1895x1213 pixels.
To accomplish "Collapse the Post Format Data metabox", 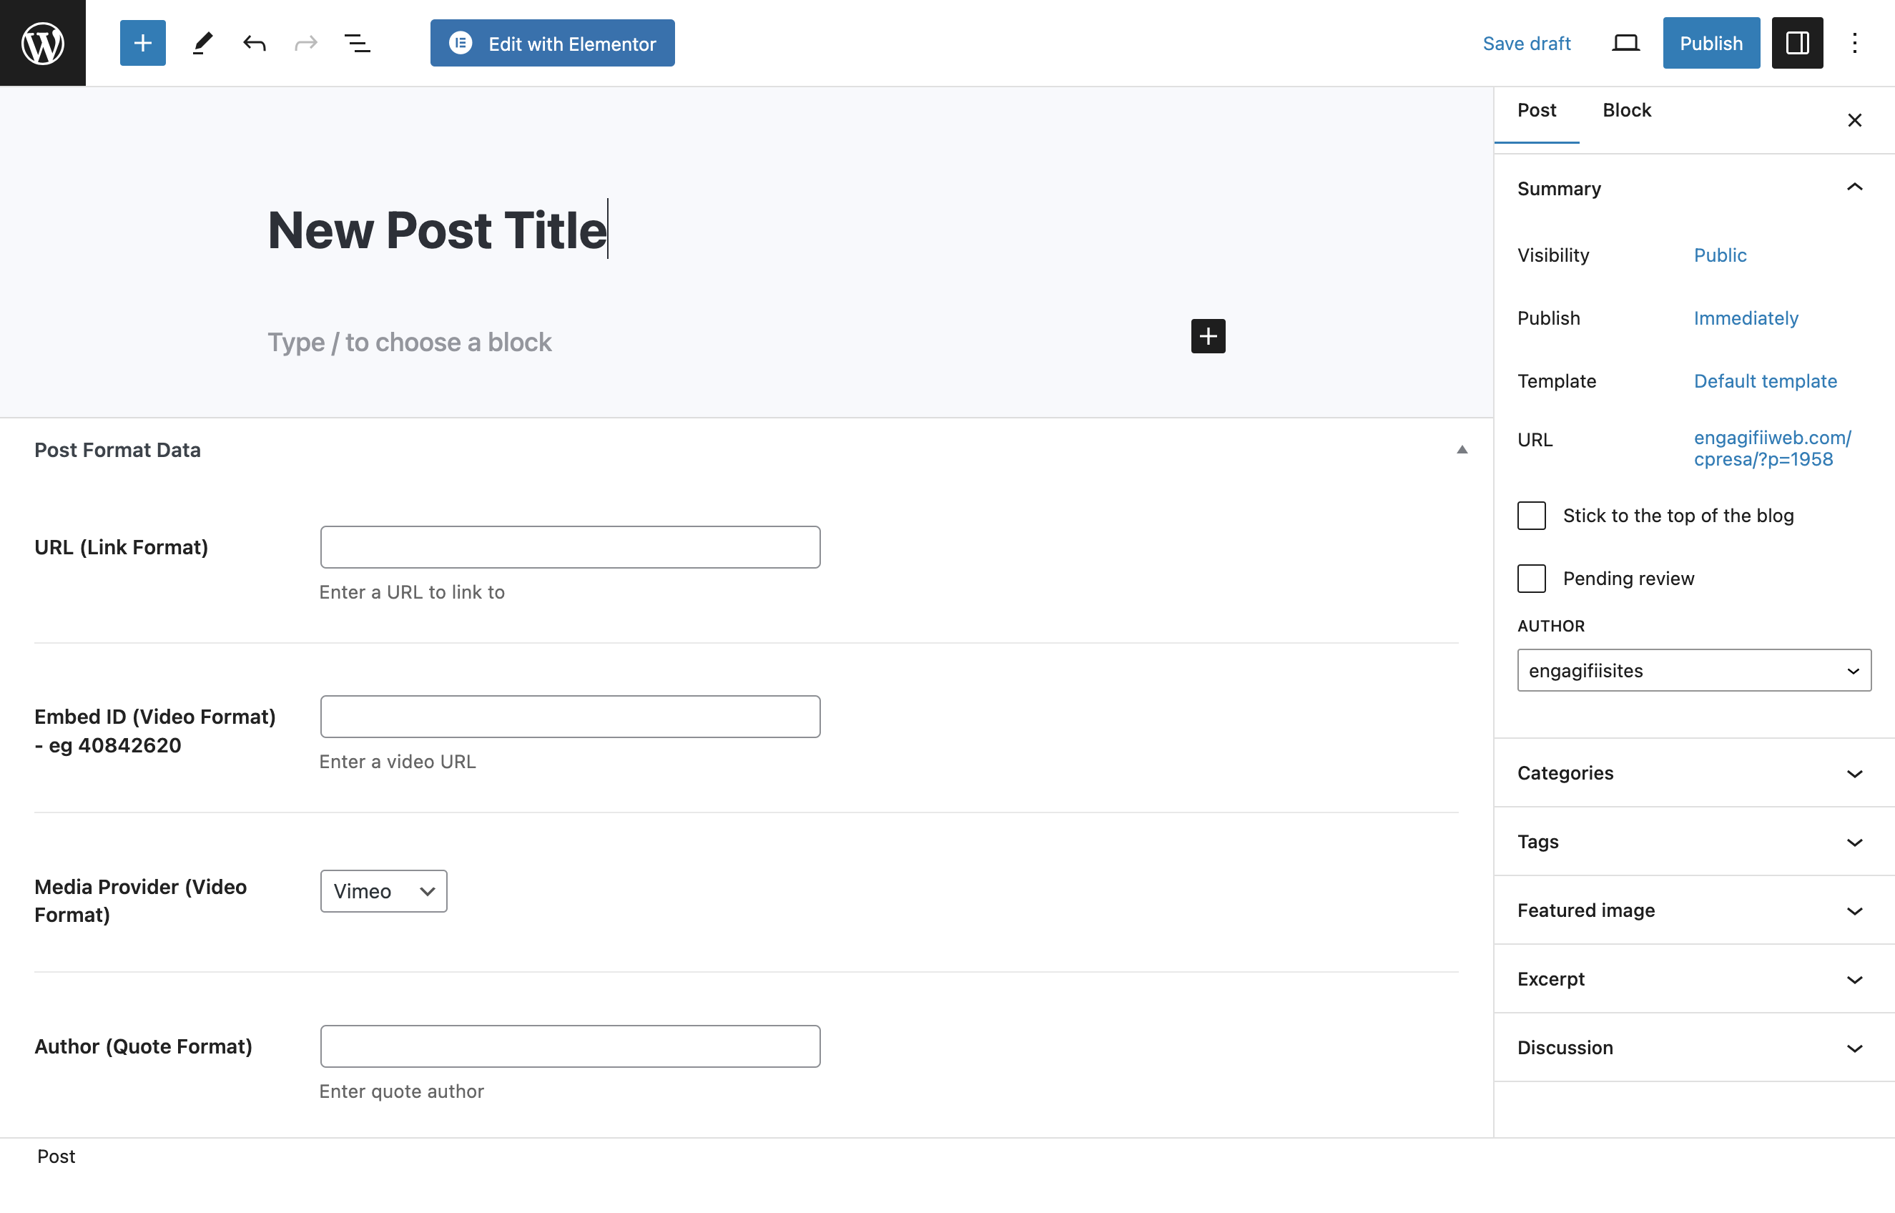I will [1461, 450].
